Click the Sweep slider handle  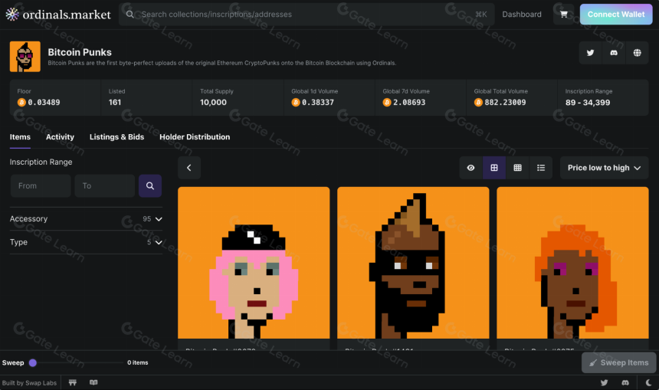click(33, 362)
